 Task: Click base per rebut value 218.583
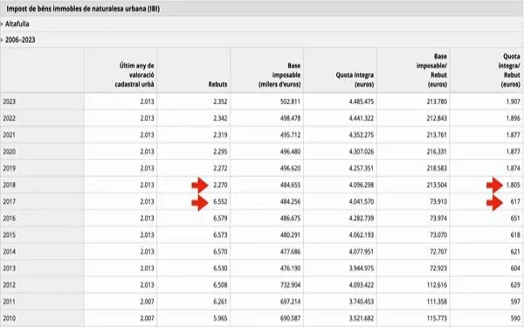[437, 168]
